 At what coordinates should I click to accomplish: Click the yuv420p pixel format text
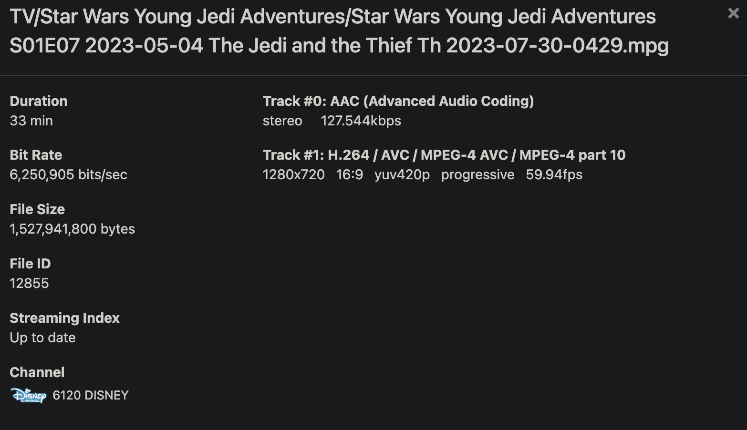(x=402, y=174)
